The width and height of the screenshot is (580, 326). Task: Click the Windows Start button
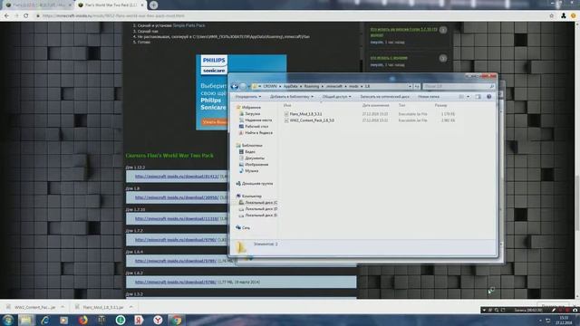8,320
